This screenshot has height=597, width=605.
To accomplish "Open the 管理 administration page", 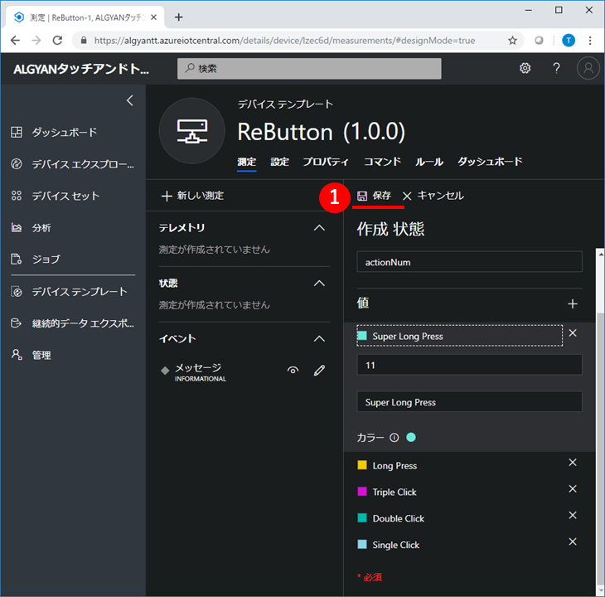I will (31, 355).
